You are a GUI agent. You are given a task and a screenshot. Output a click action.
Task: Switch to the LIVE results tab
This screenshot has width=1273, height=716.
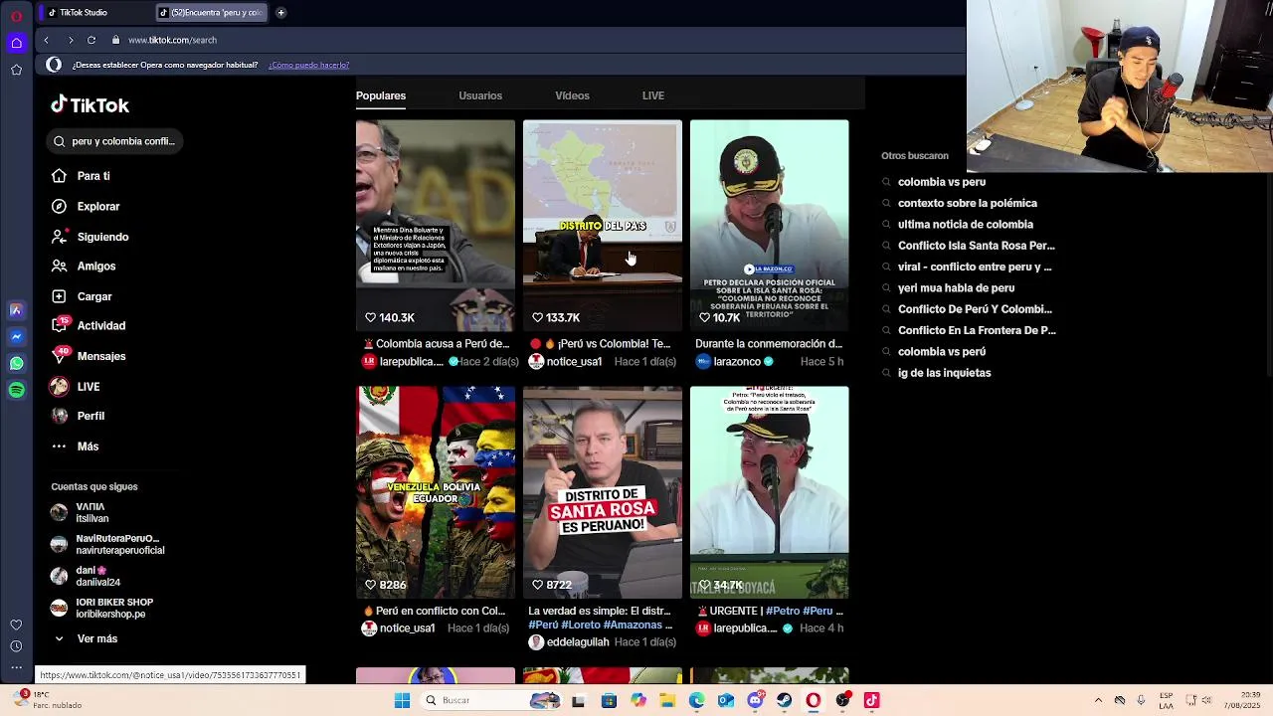[653, 95]
